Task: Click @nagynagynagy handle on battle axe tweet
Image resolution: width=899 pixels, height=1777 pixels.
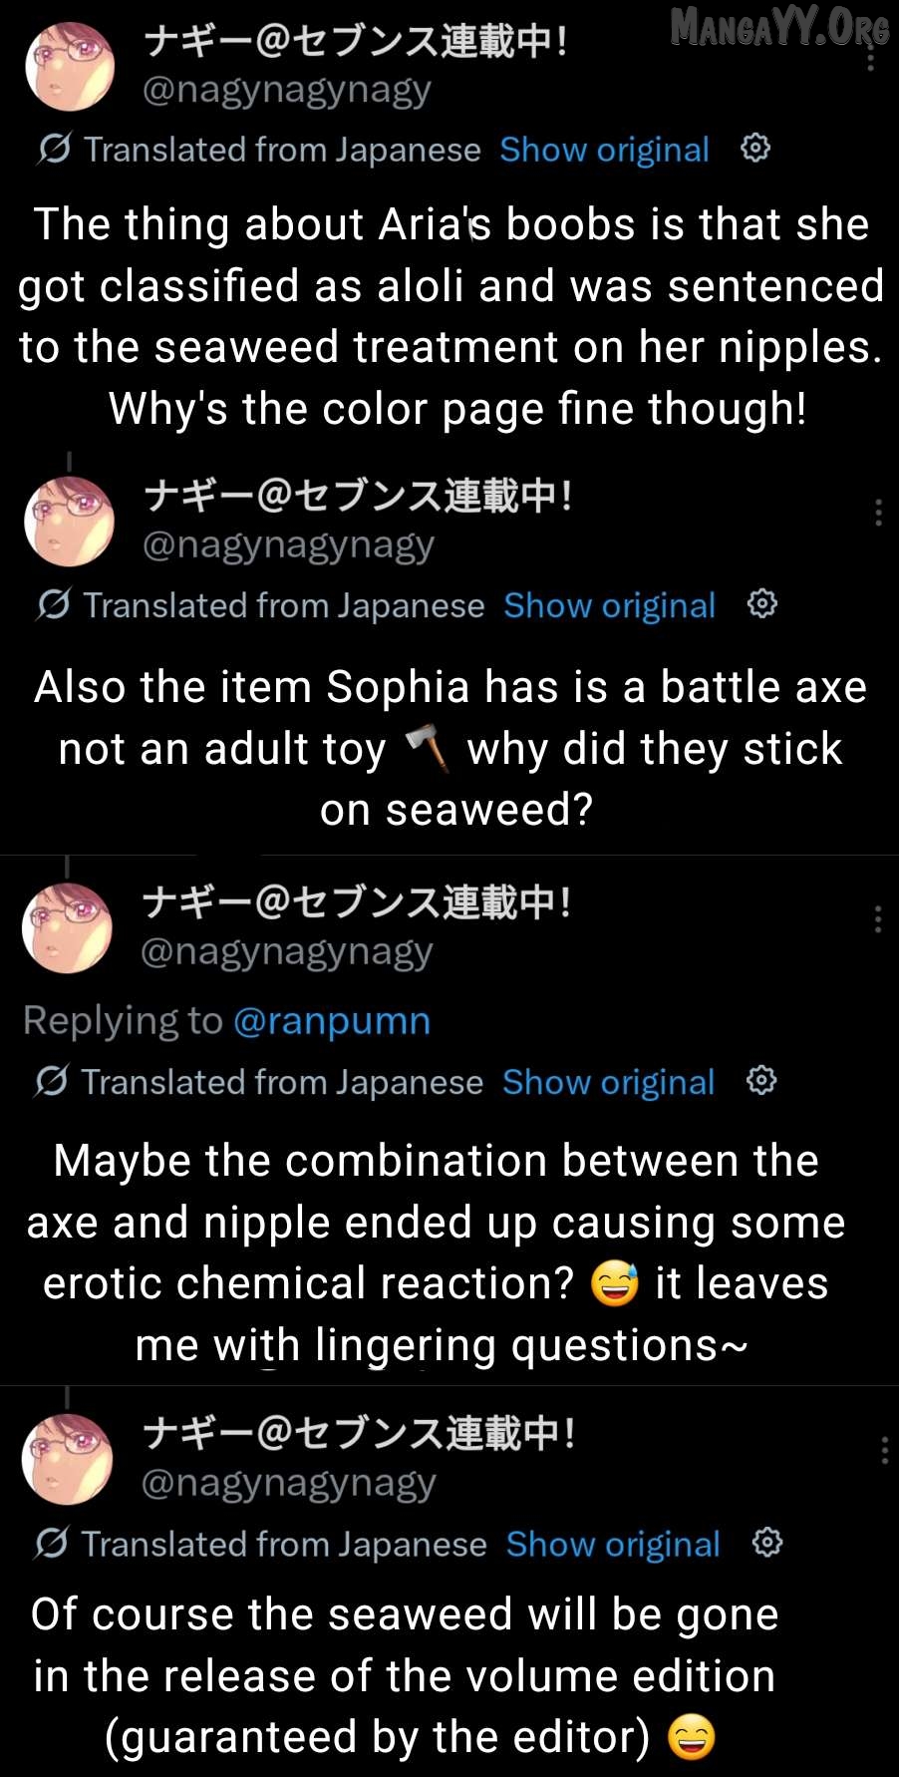Action: [x=289, y=545]
